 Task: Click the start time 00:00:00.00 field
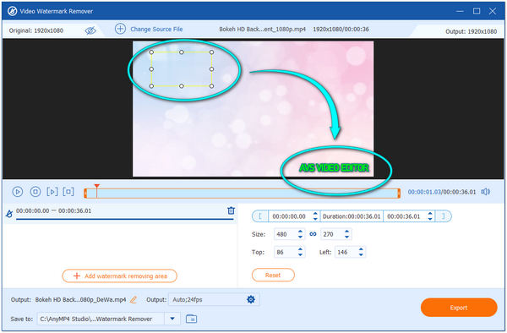click(289, 216)
